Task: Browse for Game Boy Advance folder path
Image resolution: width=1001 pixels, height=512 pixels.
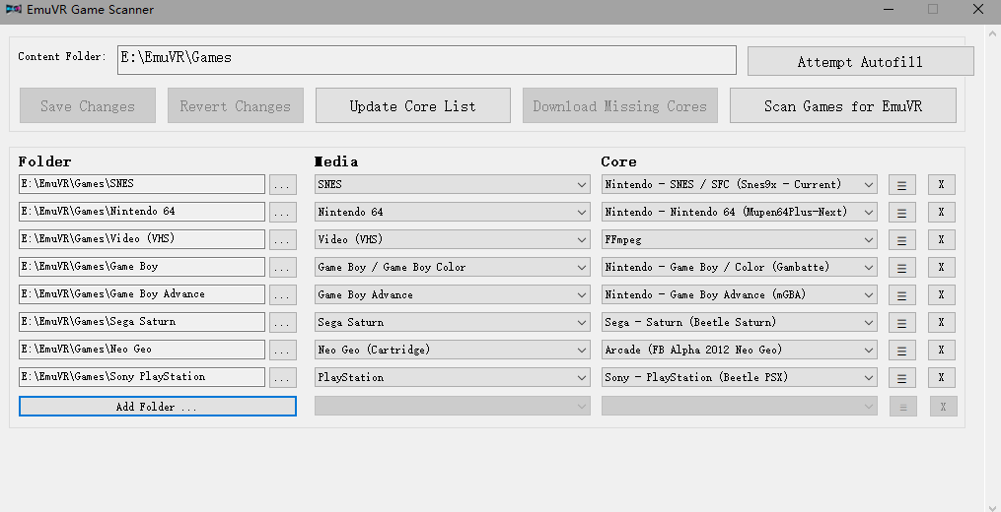Action: coord(283,295)
